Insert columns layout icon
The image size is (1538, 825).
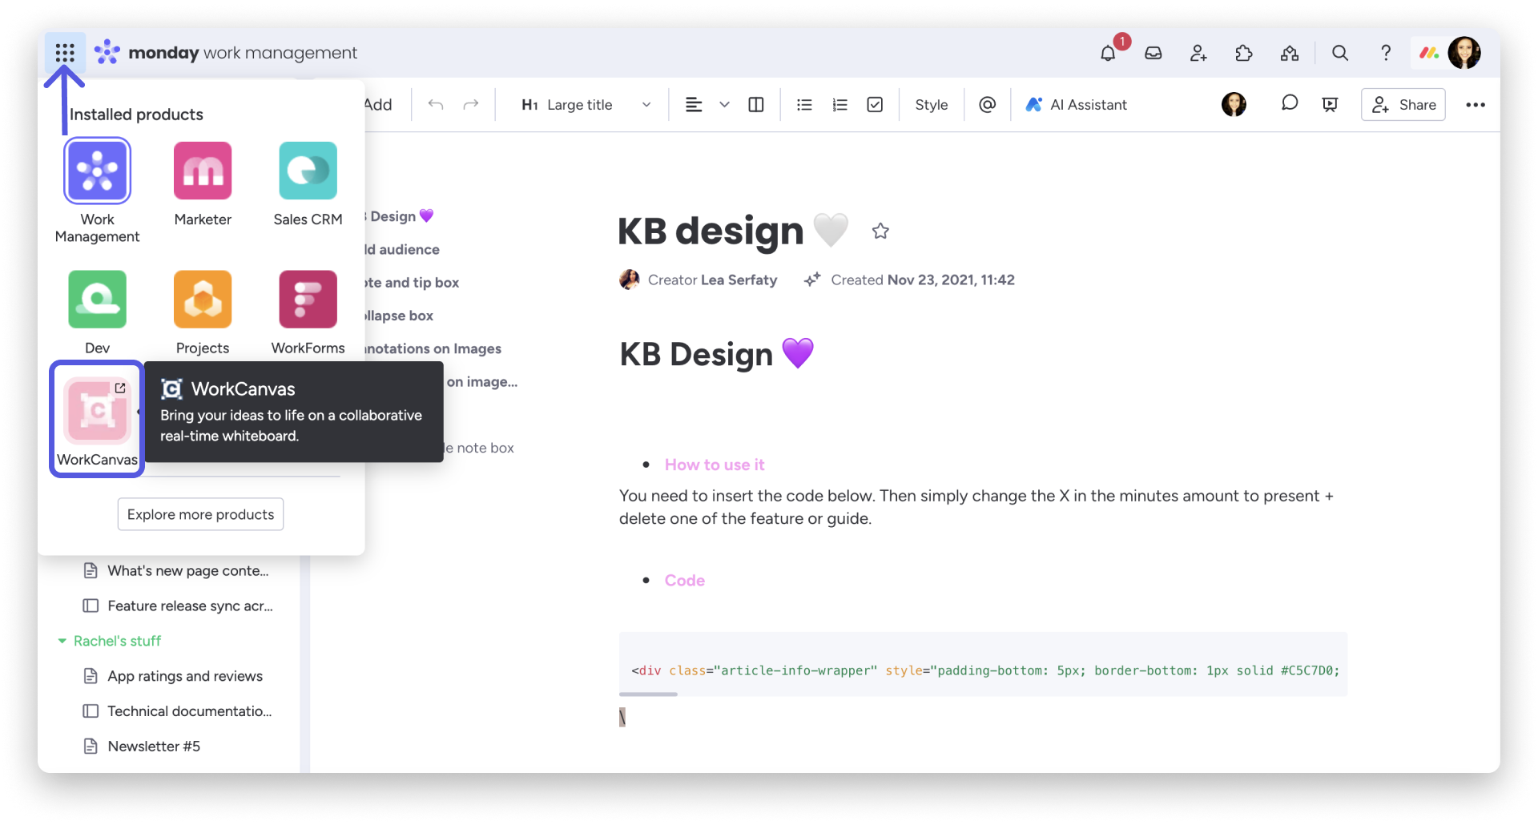click(x=755, y=105)
